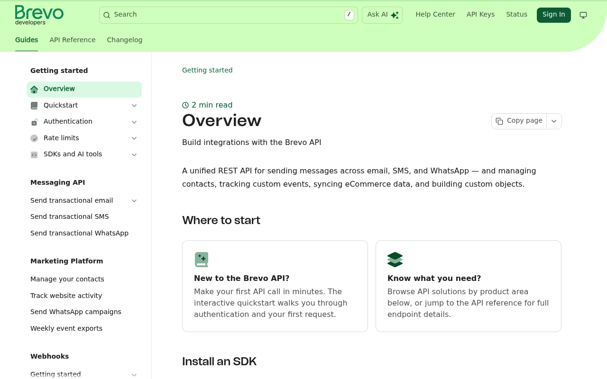Click the slash shortcut key badge
607x379 pixels.
[x=349, y=15]
